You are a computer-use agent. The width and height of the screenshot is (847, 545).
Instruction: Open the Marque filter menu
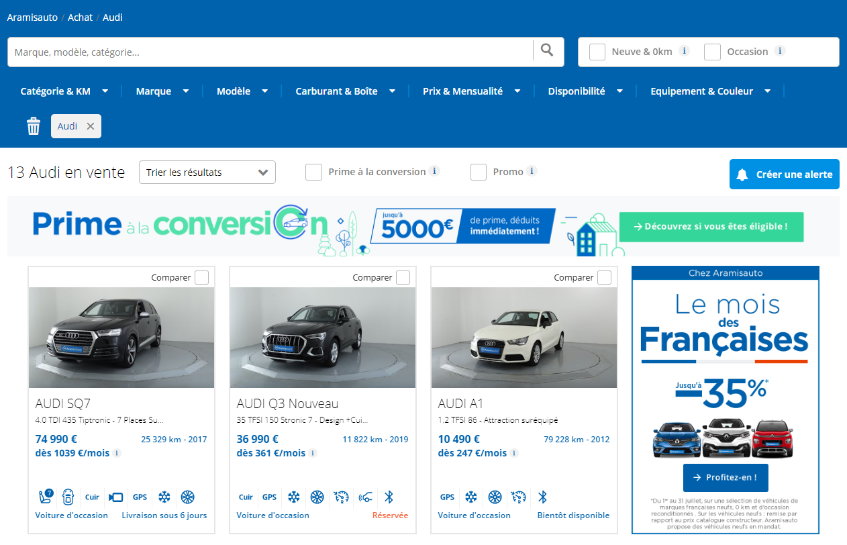pos(162,91)
